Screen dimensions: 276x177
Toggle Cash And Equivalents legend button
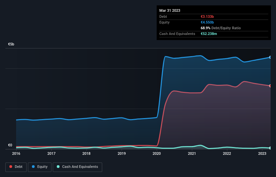pyautogui.click(x=77, y=167)
